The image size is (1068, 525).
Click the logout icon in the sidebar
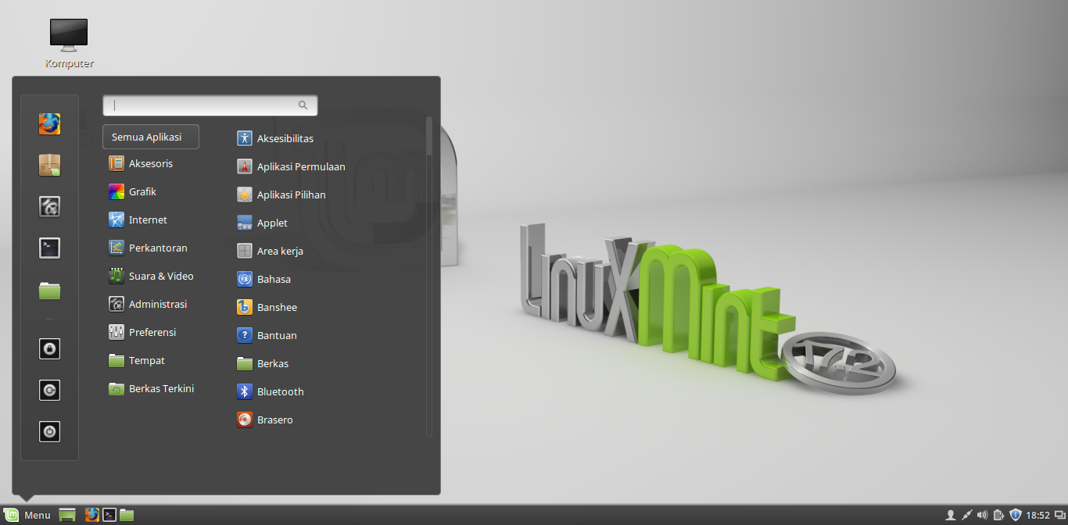(x=49, y=390)
